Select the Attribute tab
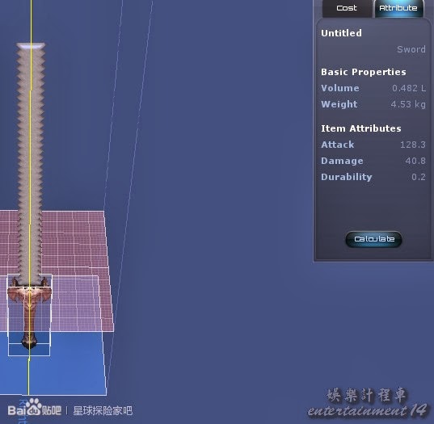Image resolution: width=434 pixels, height=424 pixels. coord(398,8)
